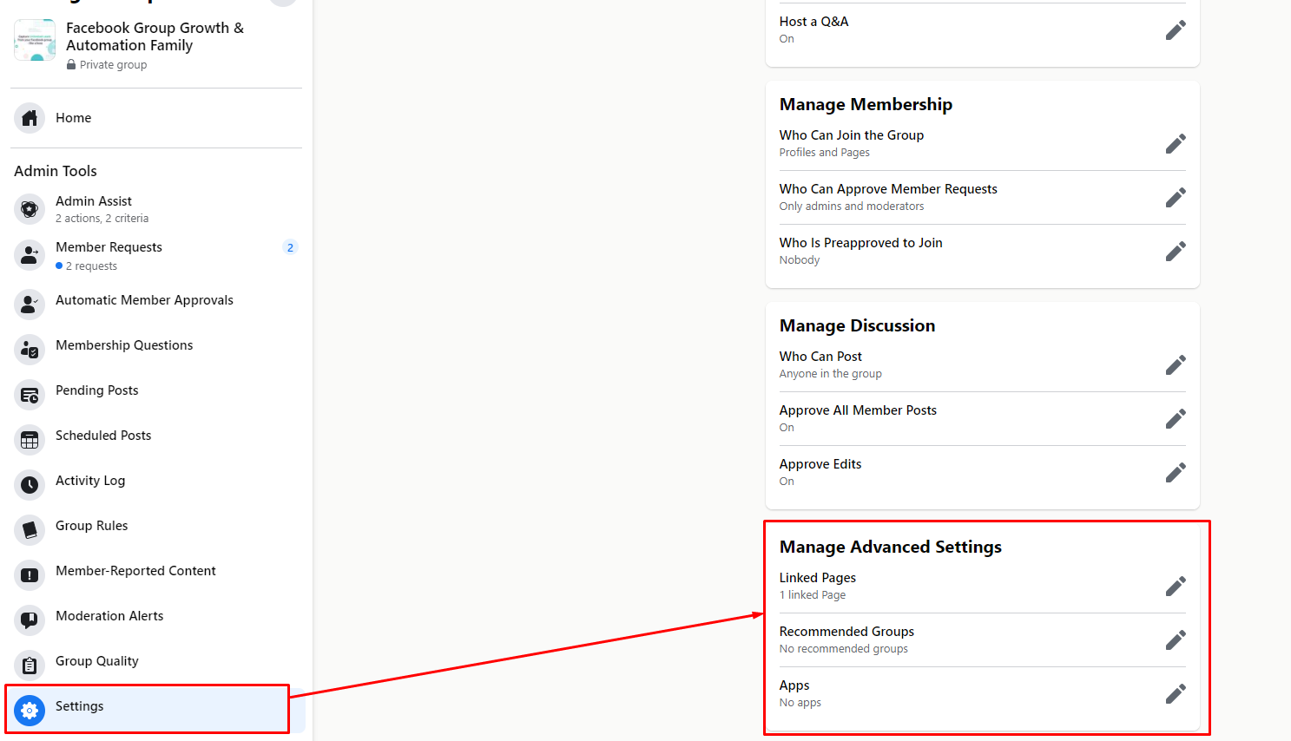The width and height of the screenshot is (1291, 741).
Task: Click pencil icon next to Linked Pages
Action: [1176, 587]
